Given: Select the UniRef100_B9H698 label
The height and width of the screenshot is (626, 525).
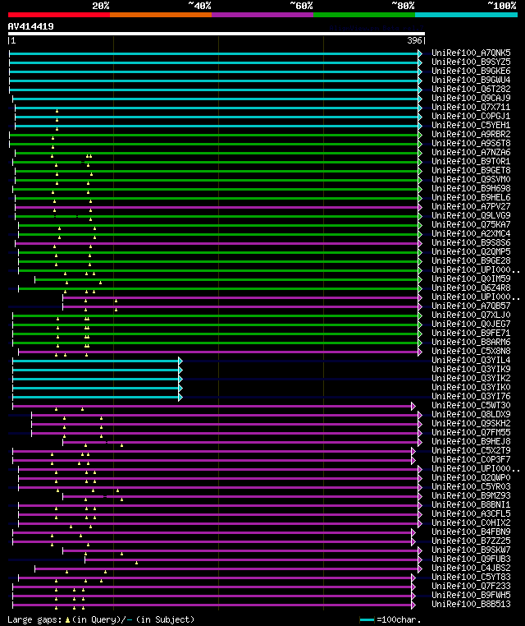Looking at the screenshot, I should coord(471,188).
